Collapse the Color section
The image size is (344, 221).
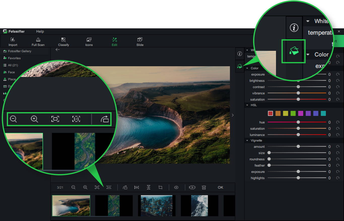pyautogui.click(x=247, y=68)
